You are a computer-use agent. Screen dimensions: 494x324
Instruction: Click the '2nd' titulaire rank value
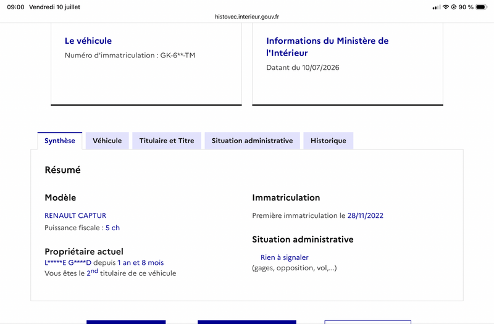coord(92,272)
